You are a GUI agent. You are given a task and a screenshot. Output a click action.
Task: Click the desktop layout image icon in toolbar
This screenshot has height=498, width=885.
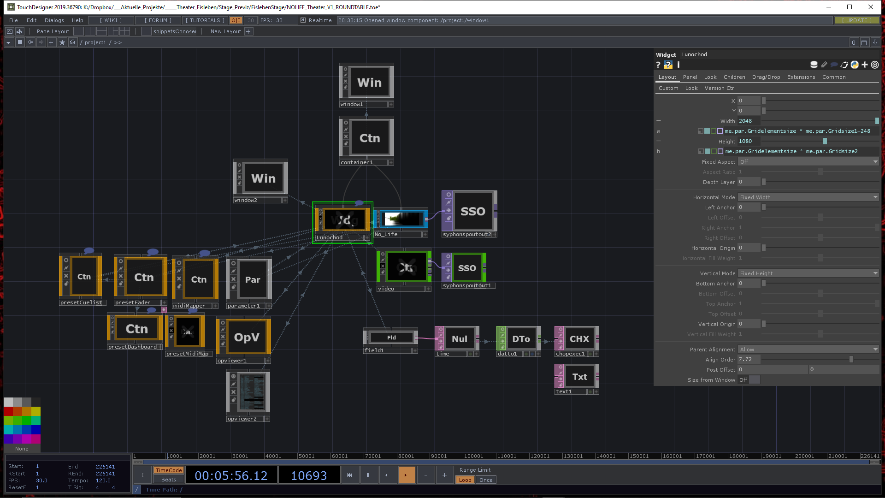tap(9, 31)
